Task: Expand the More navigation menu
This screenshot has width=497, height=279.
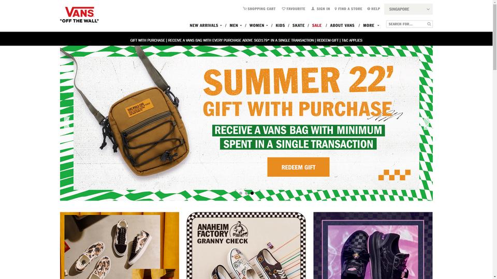Action: point(371,25)
